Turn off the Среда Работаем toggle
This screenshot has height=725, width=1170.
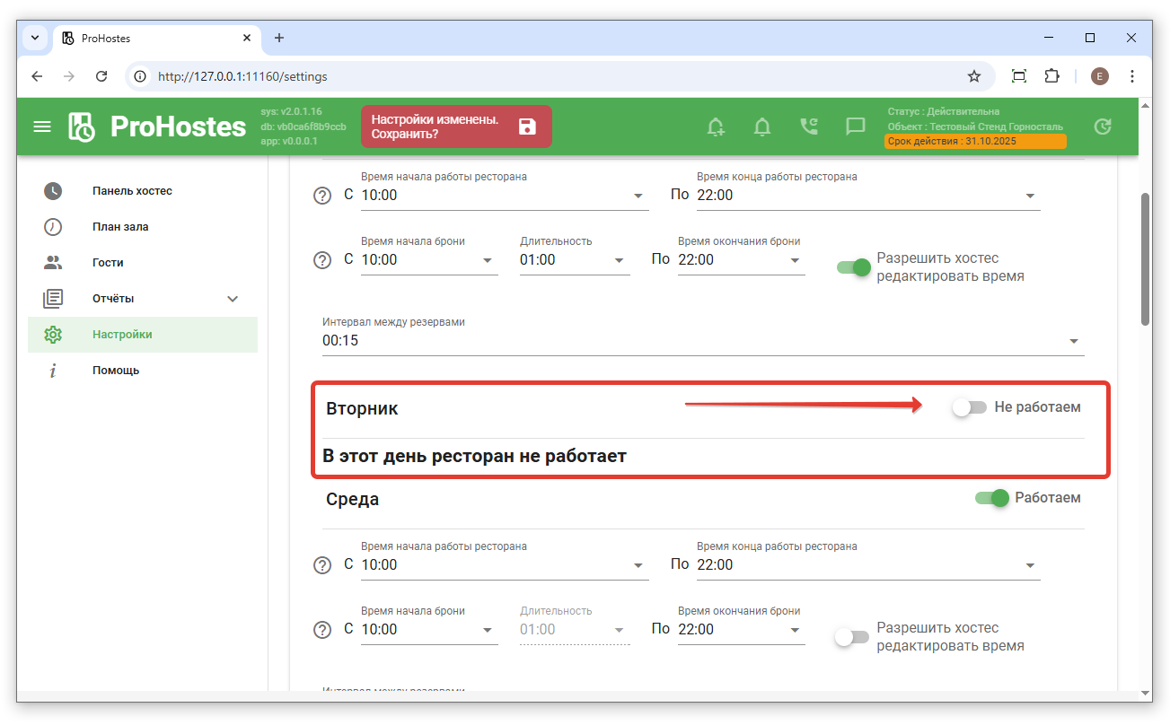tap(992, 498)
